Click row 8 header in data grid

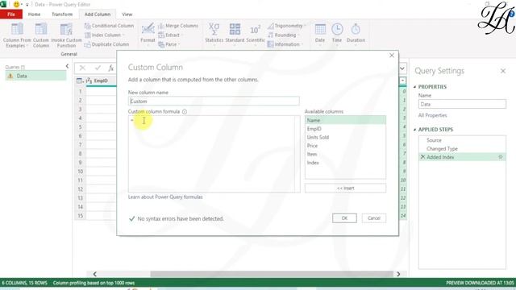tap(81, 154)
